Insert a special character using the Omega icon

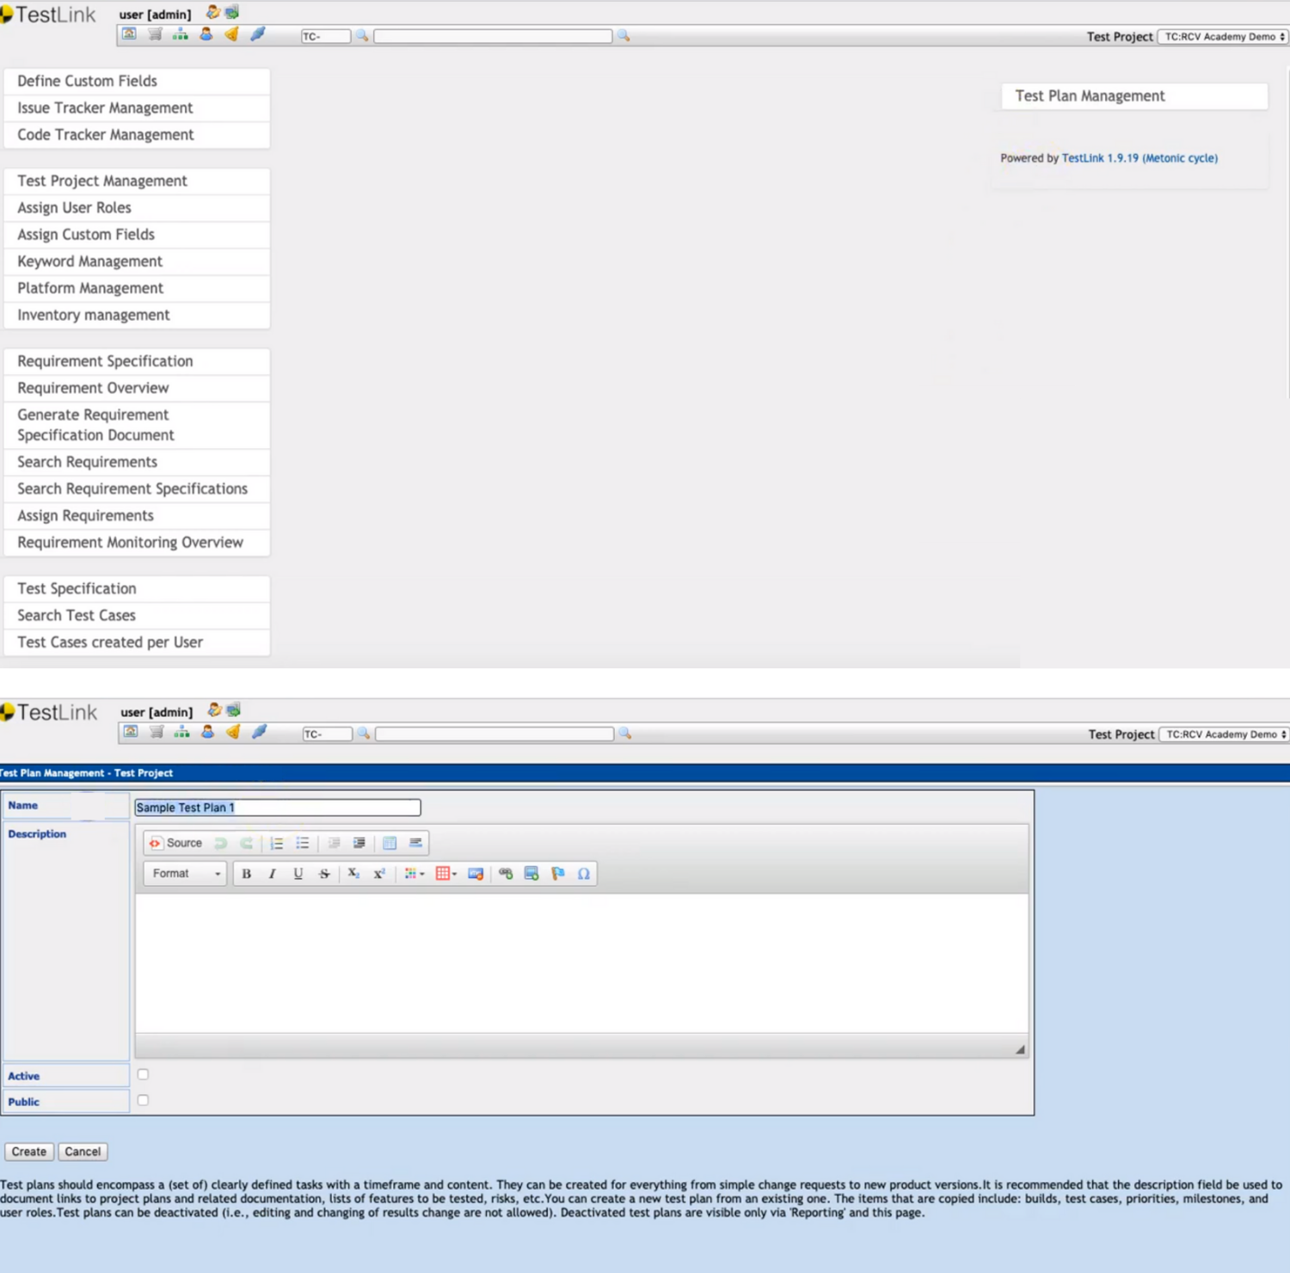coord(584,874)
